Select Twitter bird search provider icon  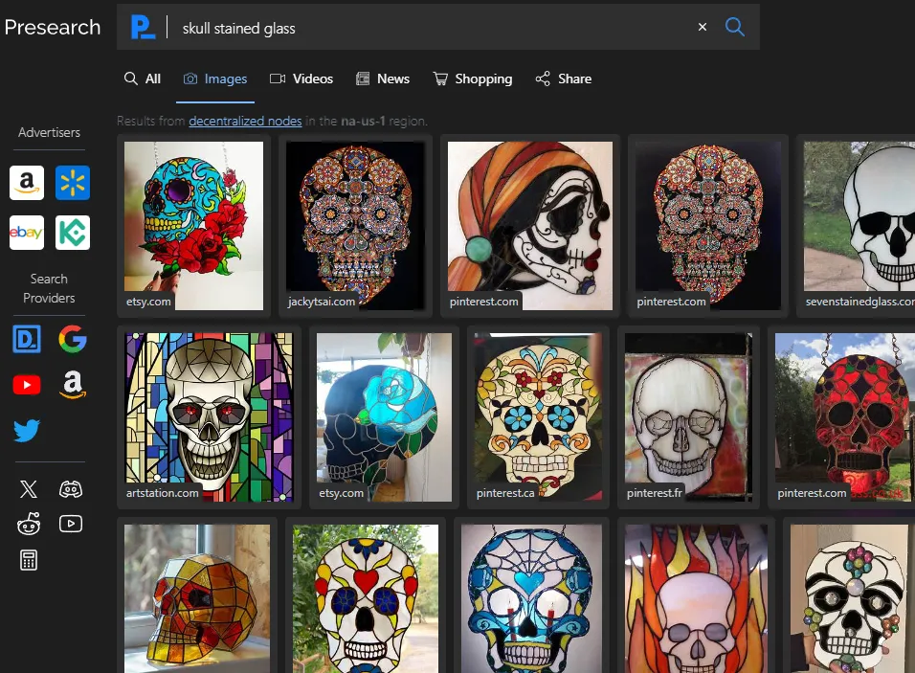(27, 431)
